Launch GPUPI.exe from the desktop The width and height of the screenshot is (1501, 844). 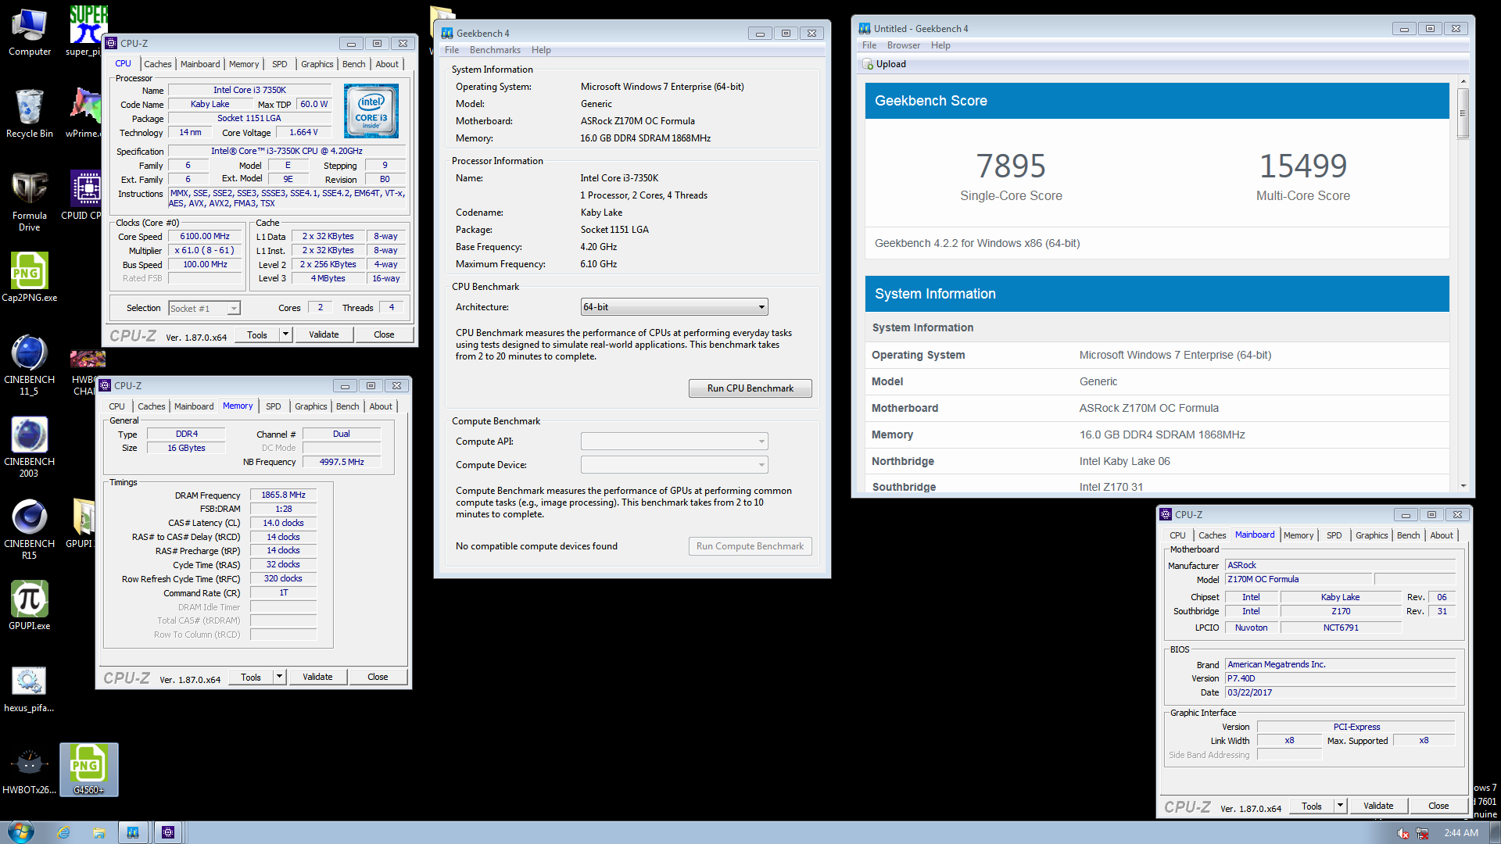click(30, 606)
